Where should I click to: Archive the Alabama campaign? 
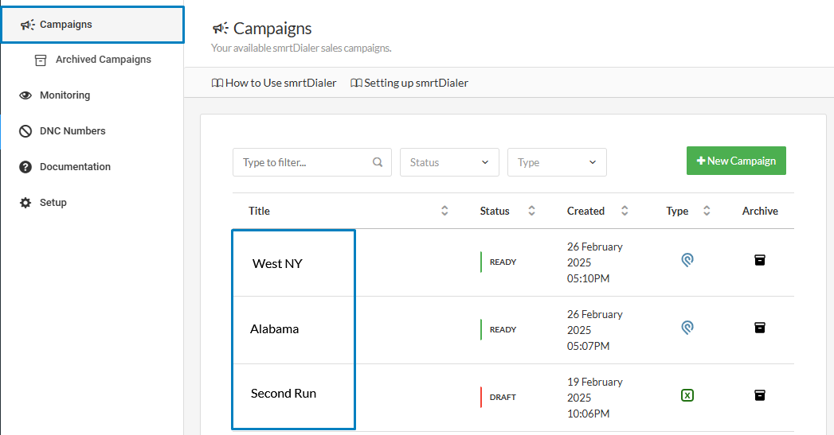pyautogui.click(x=759, y=328)
